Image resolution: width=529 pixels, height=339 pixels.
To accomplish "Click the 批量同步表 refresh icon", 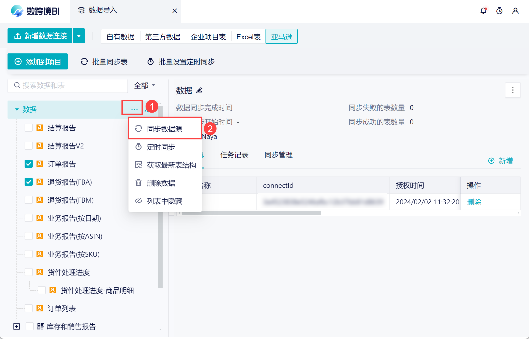I will pos(84,62).
